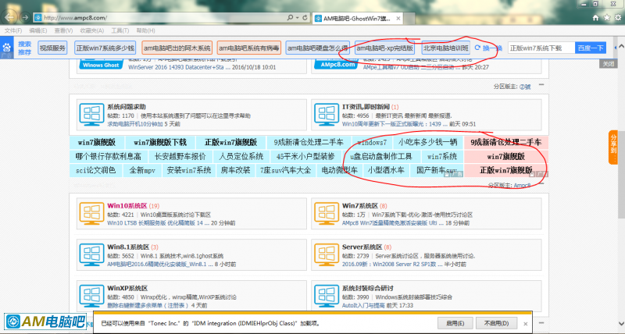Screen dimensions: 625x334
Task: Open the Server系统区 orange monitor icon
Action: 327,254
